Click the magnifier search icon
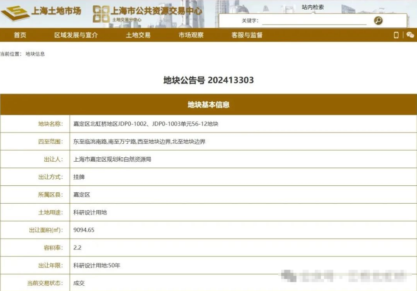 378,21
